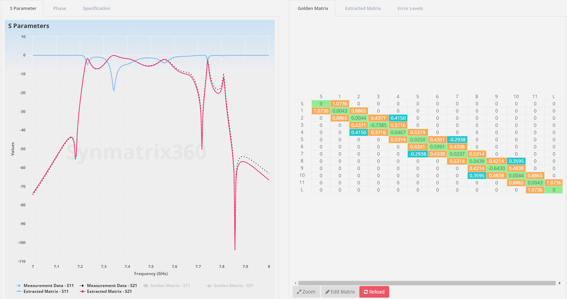567x299 pixels.
Task: Click the Frequency (GHz) axis label
Action: tap(151, 274)
